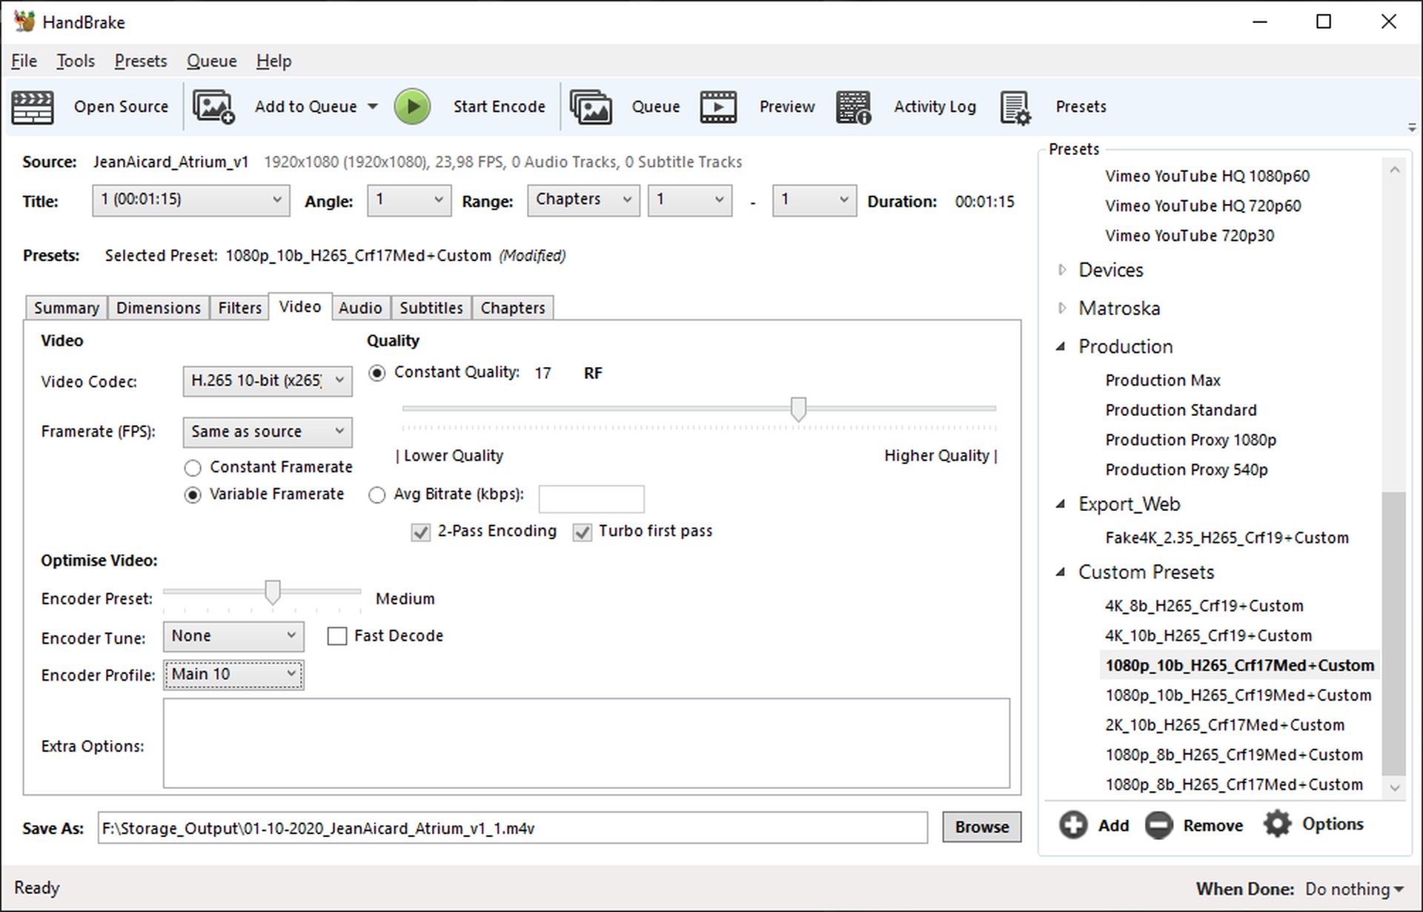This screenshot has height=912, width=1423.
Task: Switch to the Audio tab
Action: point(360,308)
